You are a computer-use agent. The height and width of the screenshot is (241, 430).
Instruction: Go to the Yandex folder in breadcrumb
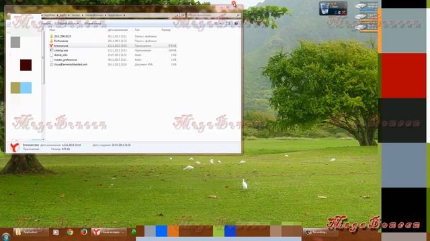click(x=76, y=15)
